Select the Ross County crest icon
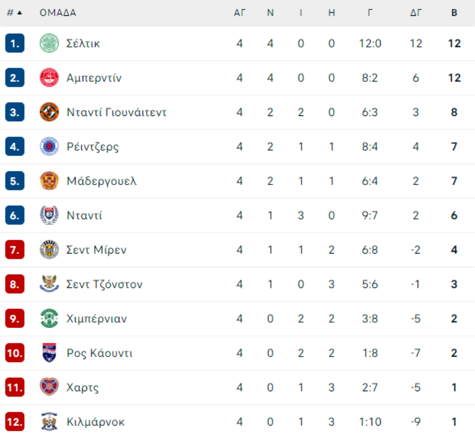The image size is (475, 435). tap(49, 353)
